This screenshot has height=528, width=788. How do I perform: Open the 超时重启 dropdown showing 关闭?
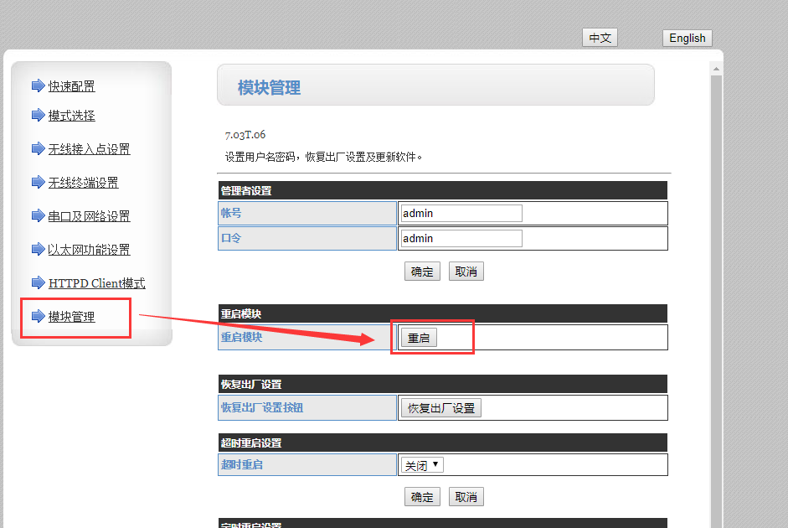coord(423,465)
